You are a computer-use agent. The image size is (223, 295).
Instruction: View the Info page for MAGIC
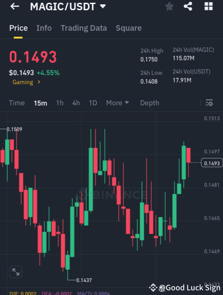coord(44,28)
